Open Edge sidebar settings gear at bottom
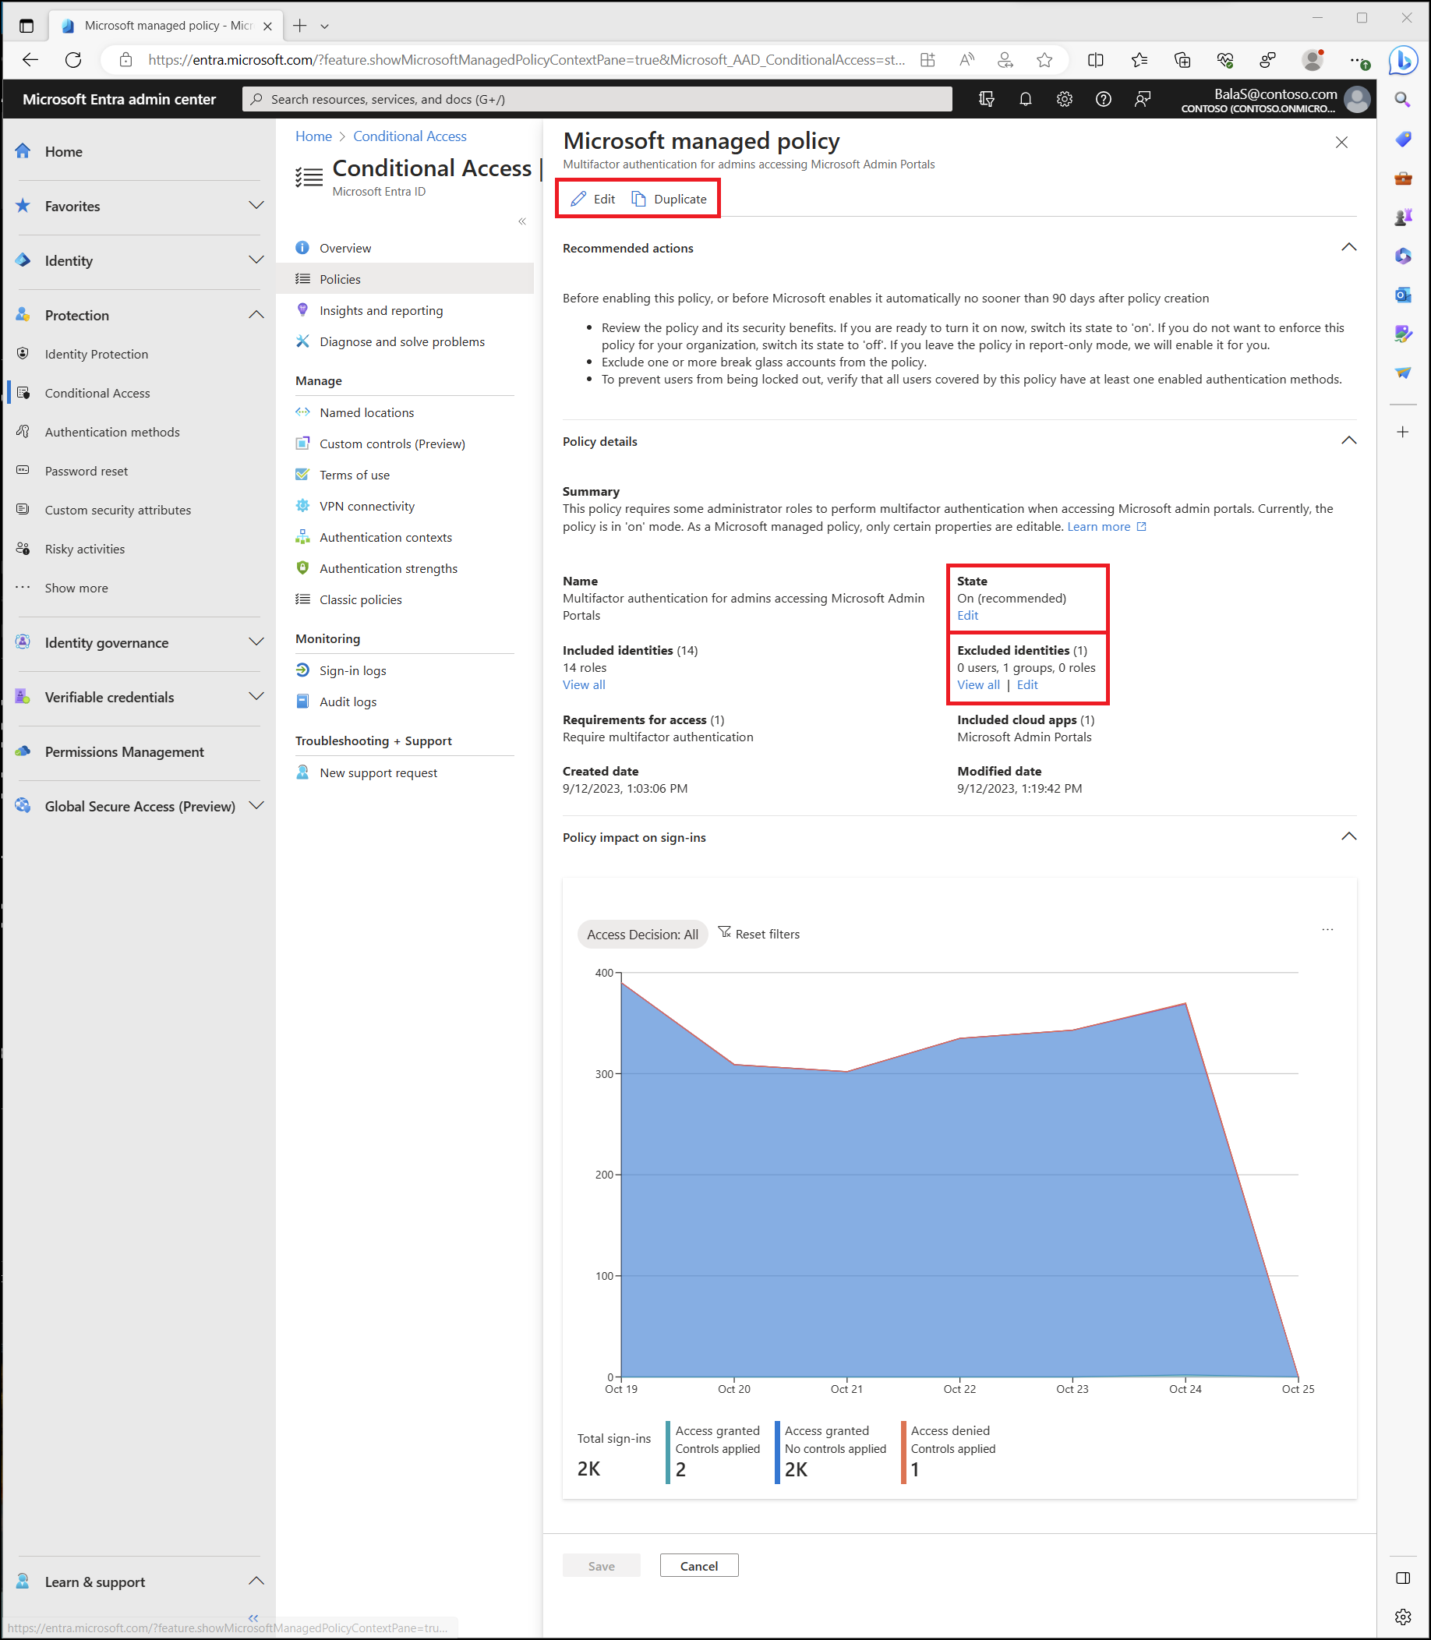The image size is (1431, 1640). [1403, 1617]
